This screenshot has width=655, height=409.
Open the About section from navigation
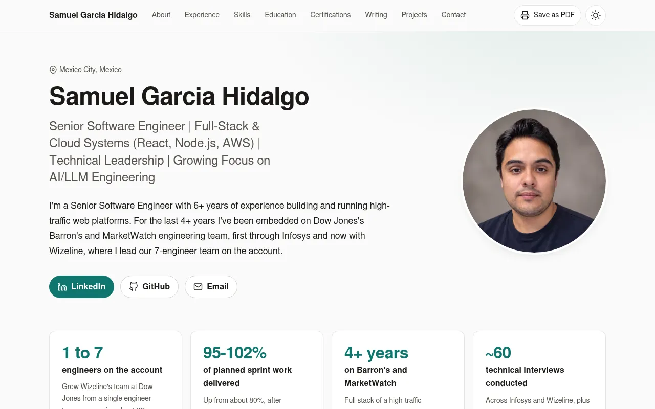161,15
